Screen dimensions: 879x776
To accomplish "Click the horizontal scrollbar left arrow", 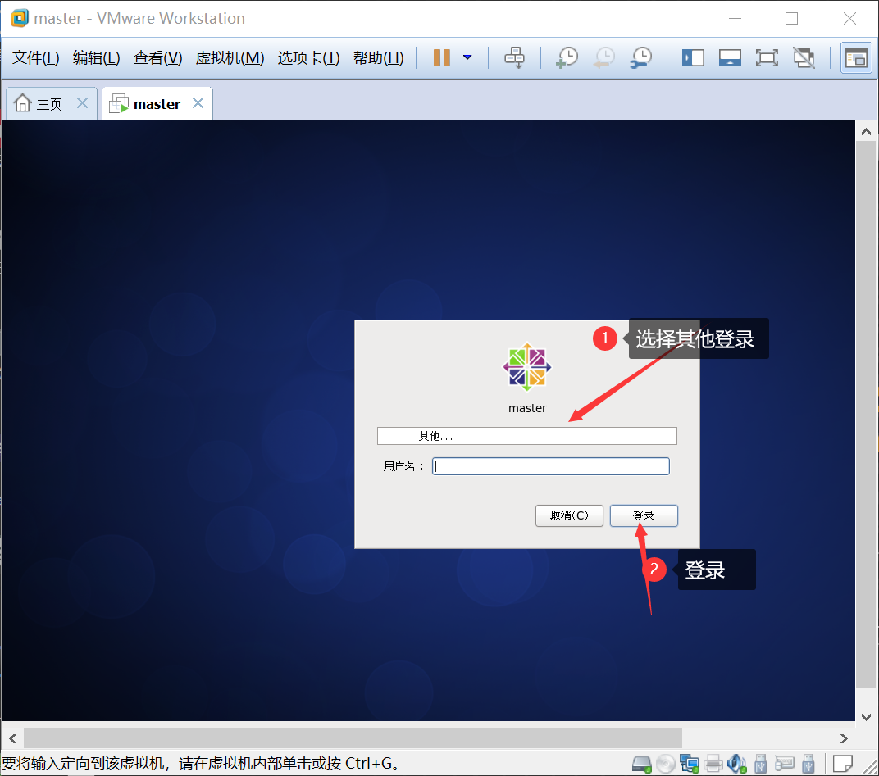I will (x=13, y=738).
